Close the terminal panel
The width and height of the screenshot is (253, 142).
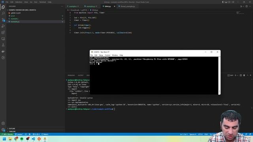pos(251,75)
